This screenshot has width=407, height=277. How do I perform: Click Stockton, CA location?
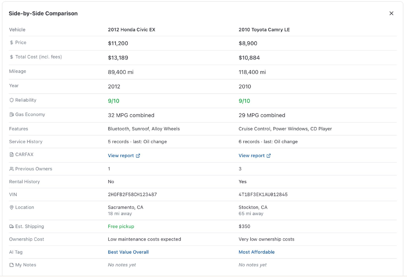(253, 207)
